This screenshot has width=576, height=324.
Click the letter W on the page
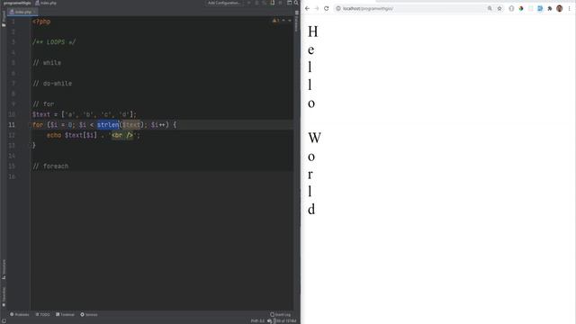[314, 138]
